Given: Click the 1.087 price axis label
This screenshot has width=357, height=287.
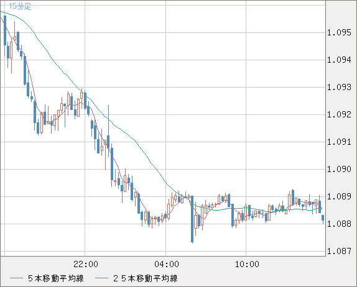Looking at the screenshot, I should [339, 251].
